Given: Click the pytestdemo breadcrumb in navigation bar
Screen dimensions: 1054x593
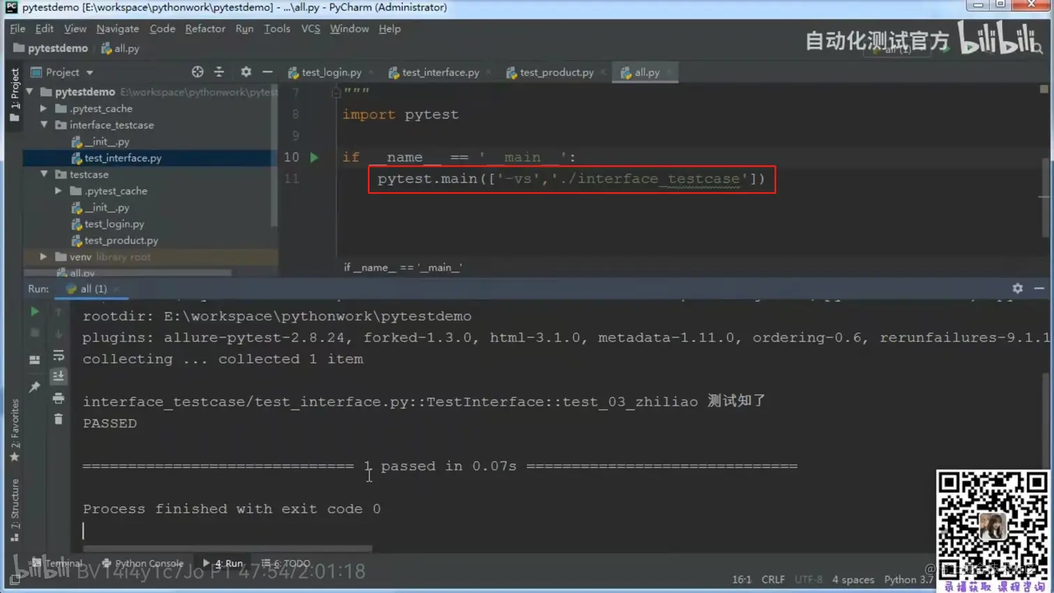Looking at the screenshot, I should tap(51, 48).
